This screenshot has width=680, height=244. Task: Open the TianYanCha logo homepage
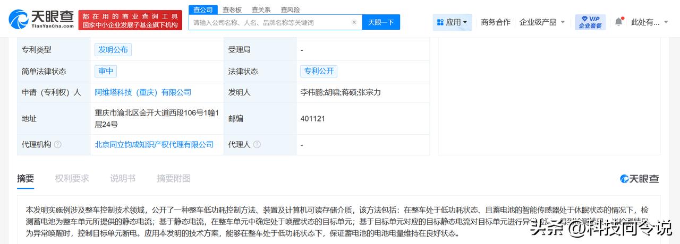(41, 20)
